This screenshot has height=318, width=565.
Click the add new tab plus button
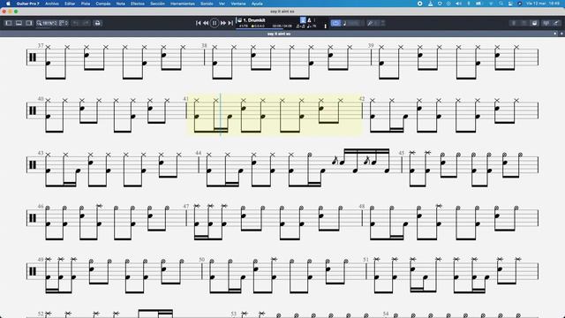(561, 34)
